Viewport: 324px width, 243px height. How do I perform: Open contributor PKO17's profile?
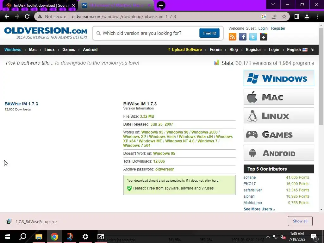[x=249, y=184]
